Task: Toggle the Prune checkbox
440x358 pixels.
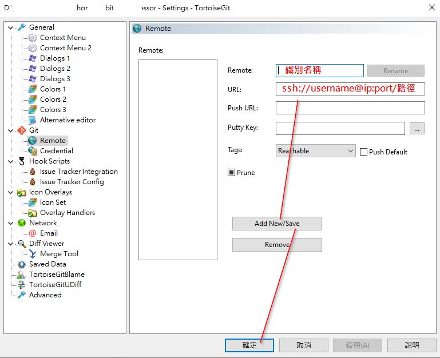Action: tap(231, 173)
